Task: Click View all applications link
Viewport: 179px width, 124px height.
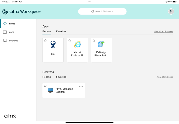Action: click(x=163, y=31)
